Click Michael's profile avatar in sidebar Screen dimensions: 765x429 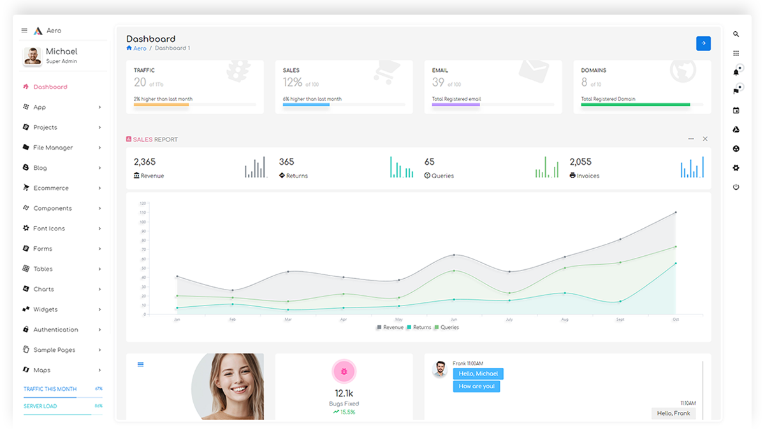(33, 56)
